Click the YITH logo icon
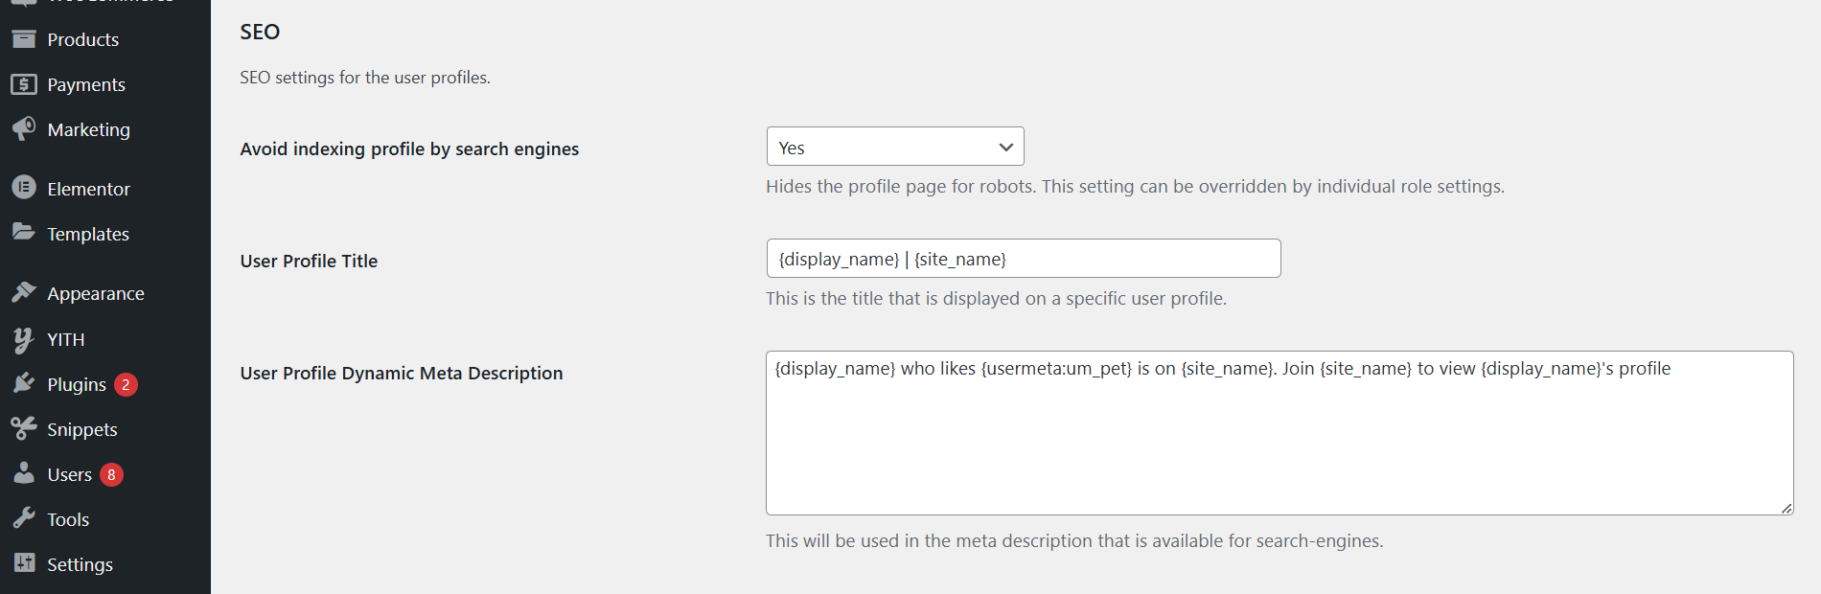The height and width of the screenshot is (594, 1821). coord(24,339)
